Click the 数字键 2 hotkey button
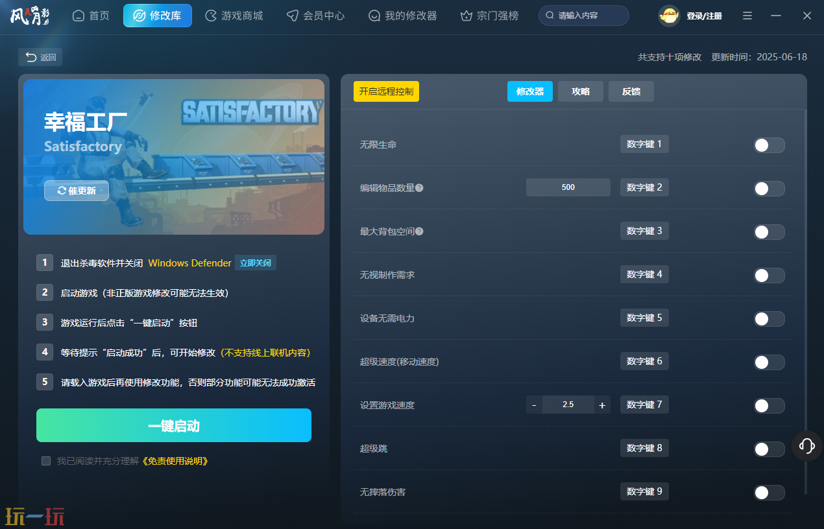The image size is (824, 529). [x=644, y=187]
